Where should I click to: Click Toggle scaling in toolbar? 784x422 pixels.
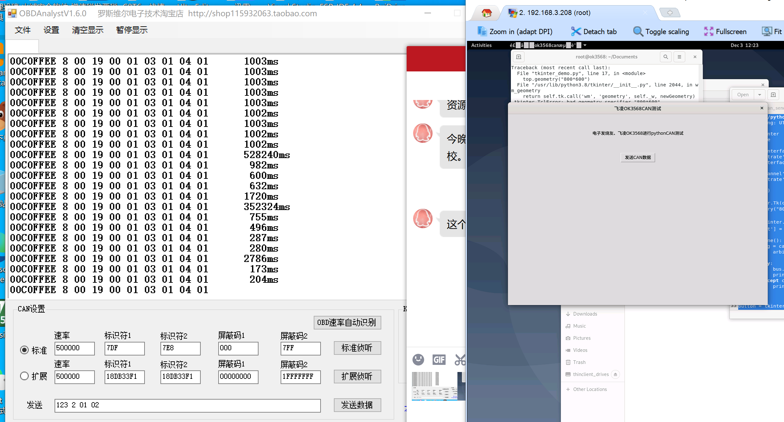pyautogui.click(x=661, y=31)
